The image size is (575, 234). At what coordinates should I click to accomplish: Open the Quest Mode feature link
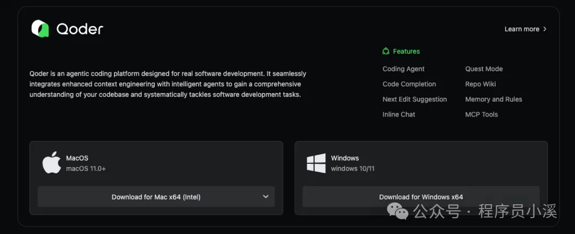484,69
